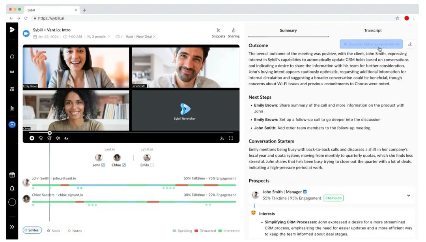The width and height of the screenshot is (426, 242).
Task: Click the profile circle in sidebar
Action: point(12,202)
